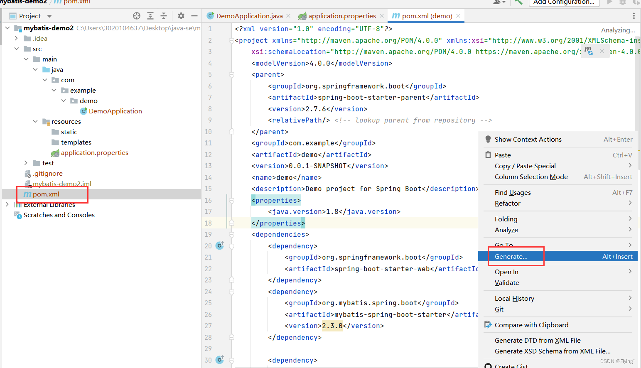The width and height of the screenshot is (641, 368).
Task: Click the fold marker beside line 10
Action: [x=232, y=131]
